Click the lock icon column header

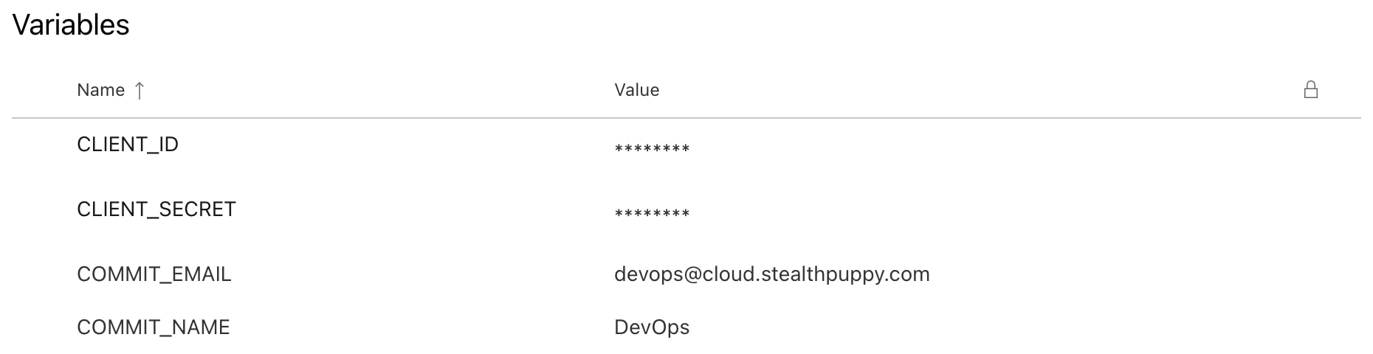pos(1310,90)
